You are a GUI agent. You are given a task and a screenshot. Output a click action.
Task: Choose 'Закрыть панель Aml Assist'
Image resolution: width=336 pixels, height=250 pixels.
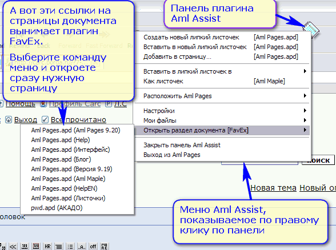click(222, 145)
